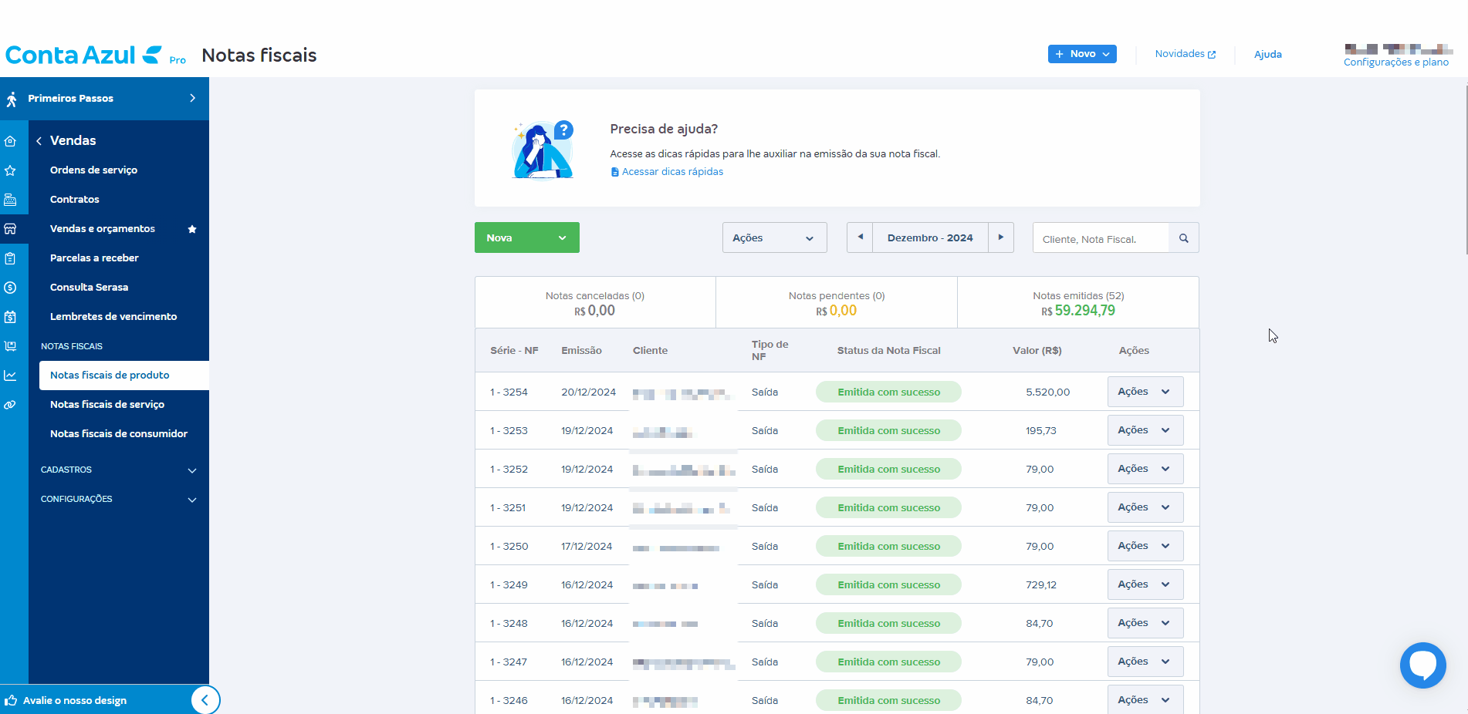
Task: Toggle favorite star on Vendas e orçamentos
Action: [x=192, y=229]
